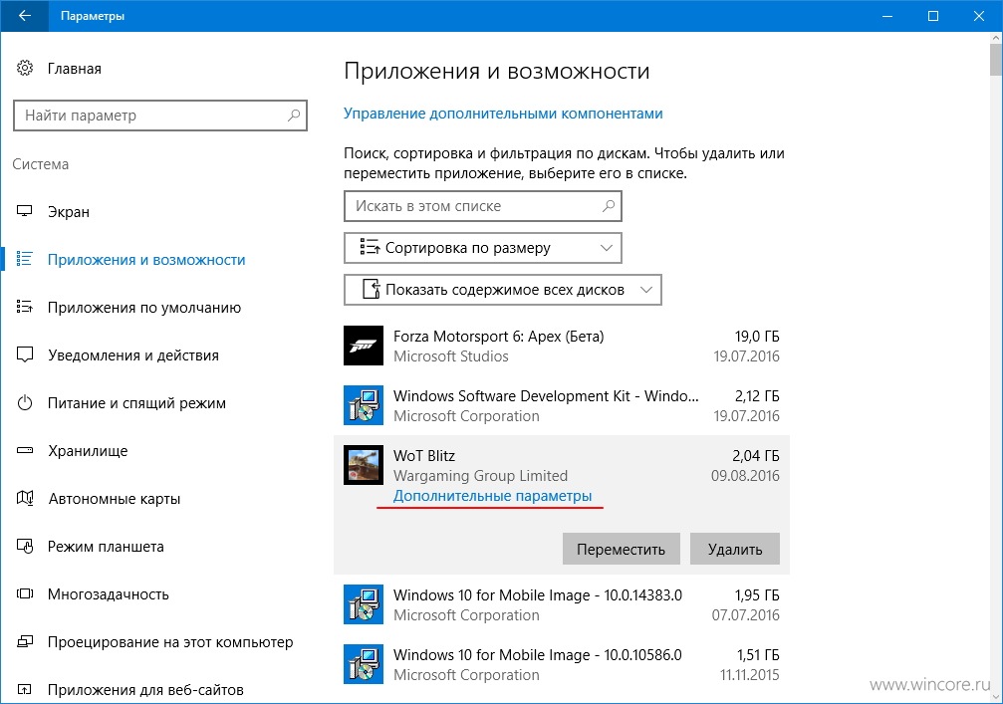Click the 1,51 ГБ size value
This screenshot has width=1003, height=704.
758,655
